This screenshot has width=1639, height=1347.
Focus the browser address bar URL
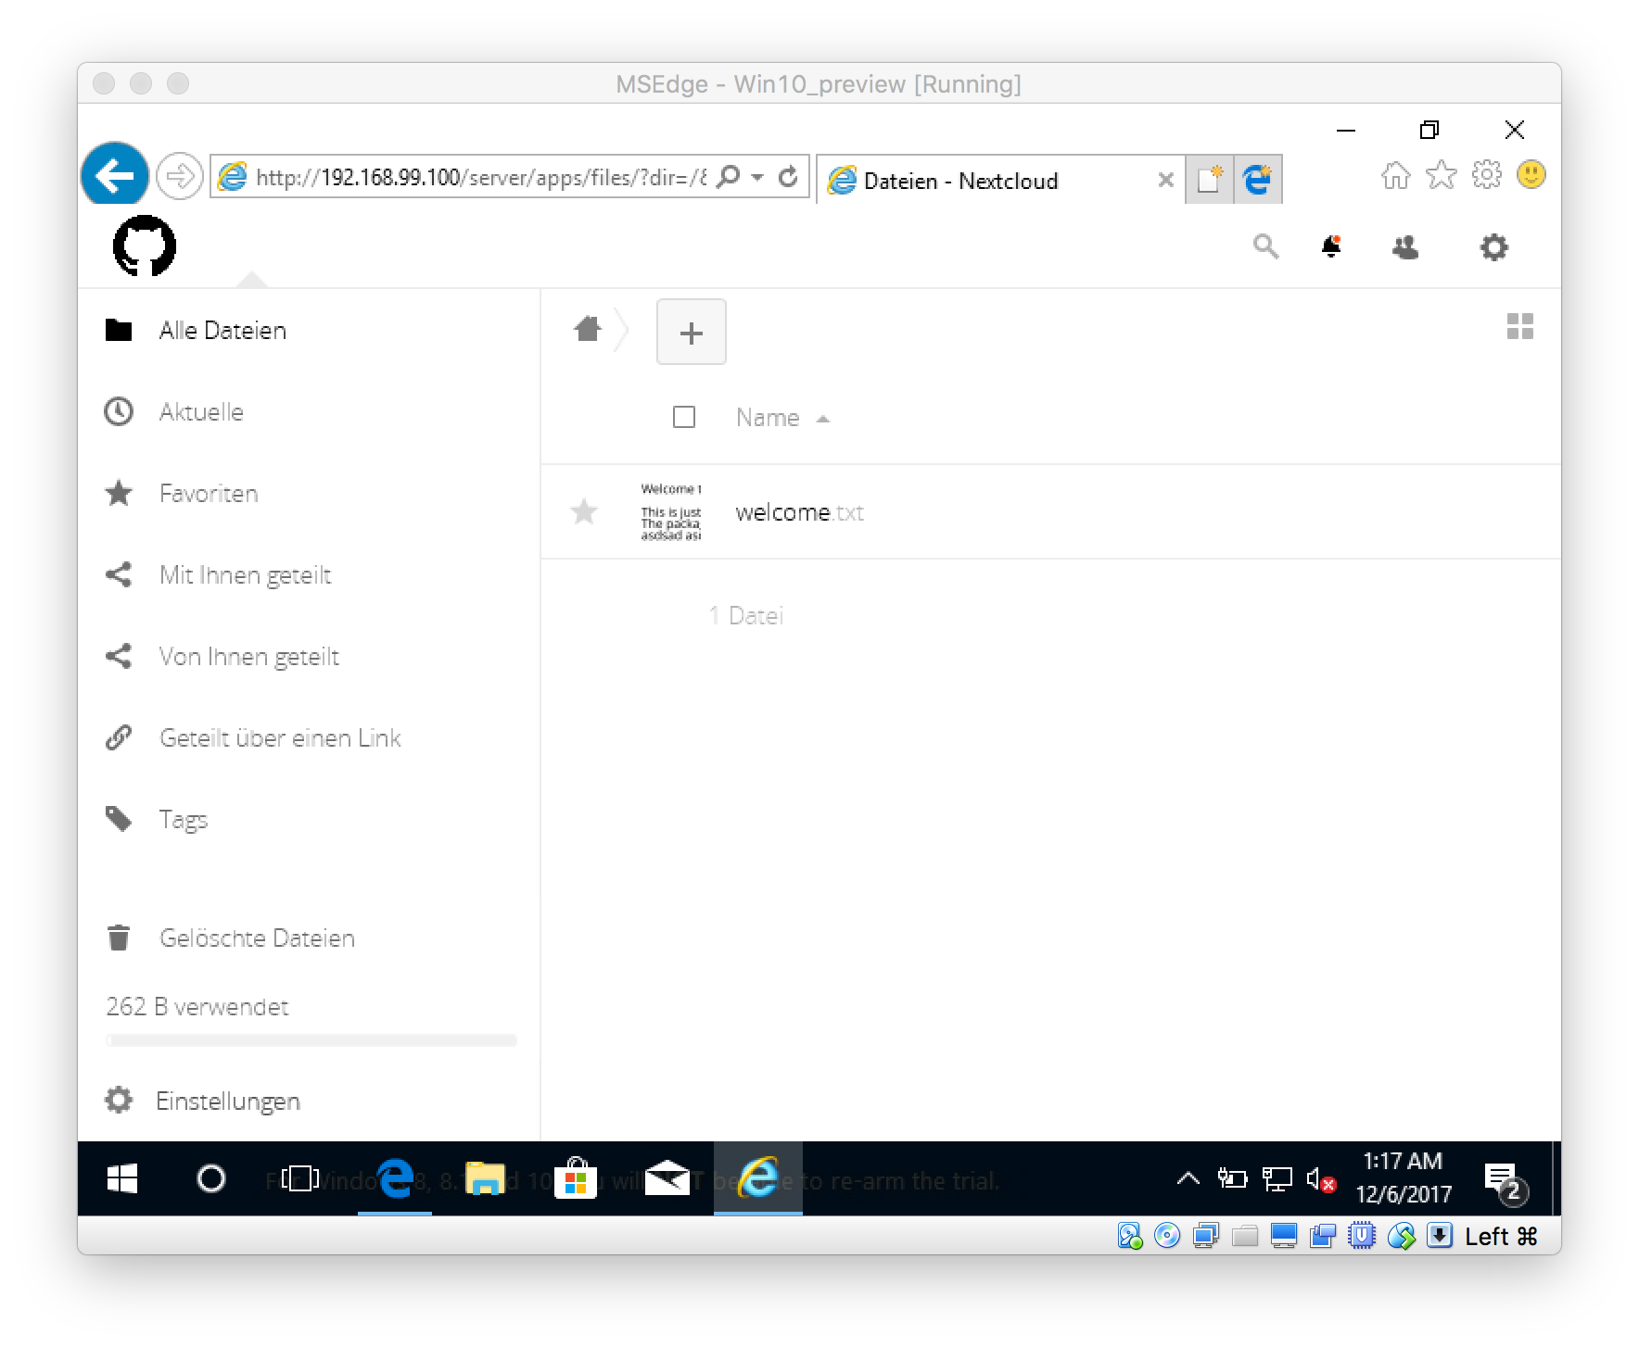click(480, 177)
